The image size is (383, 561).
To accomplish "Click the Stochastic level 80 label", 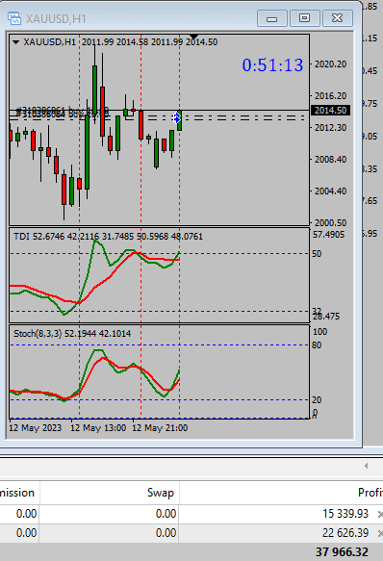I will pyautogui.click(x=317, y=345).
